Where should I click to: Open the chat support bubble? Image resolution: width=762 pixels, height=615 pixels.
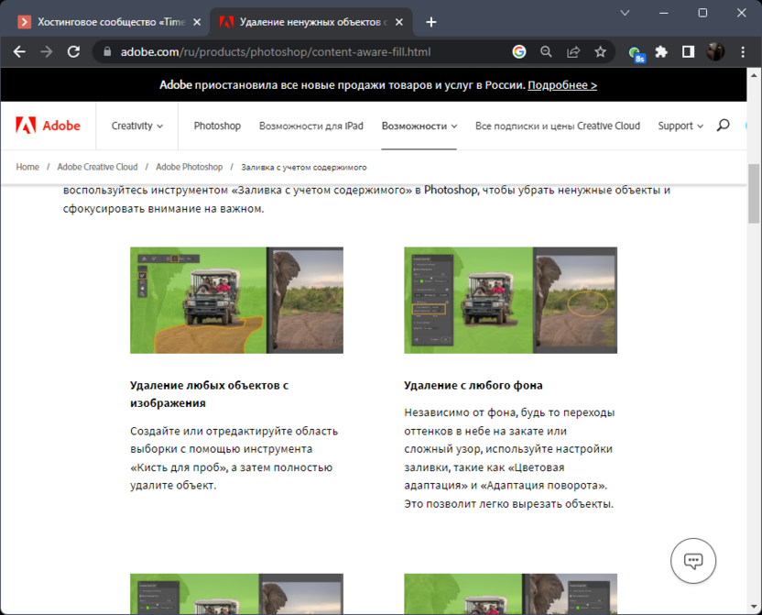(693, 561)
